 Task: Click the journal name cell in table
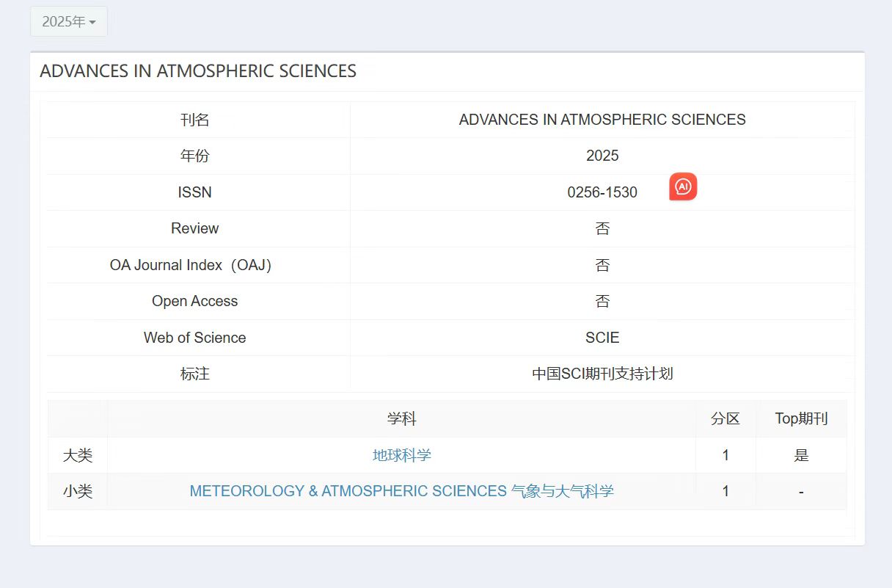(x=602, y=120)
